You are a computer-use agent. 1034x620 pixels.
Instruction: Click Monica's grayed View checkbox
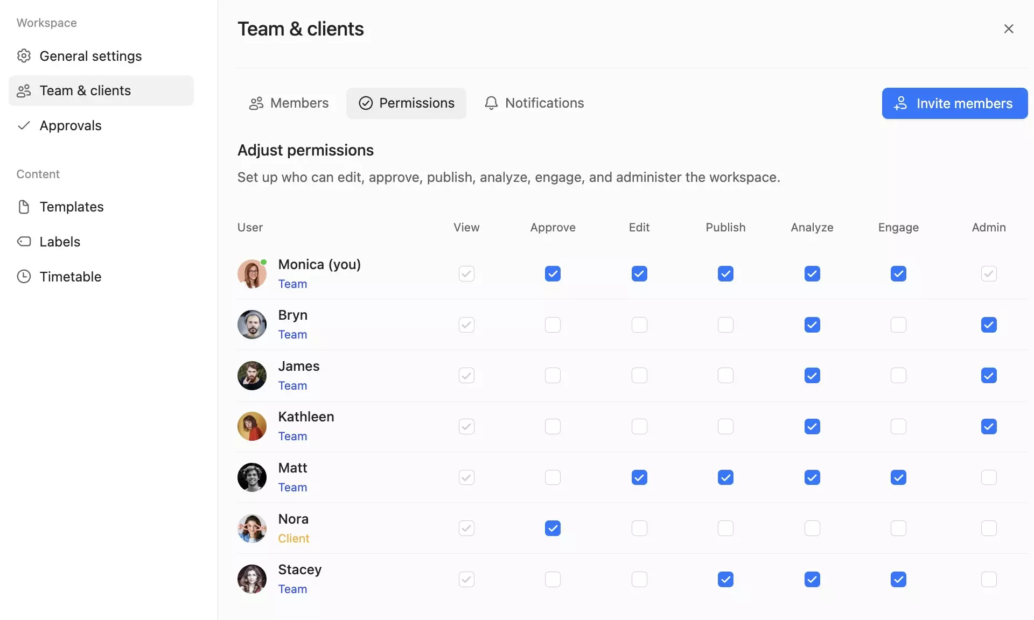pyautogui.click(x=466, y=273)
